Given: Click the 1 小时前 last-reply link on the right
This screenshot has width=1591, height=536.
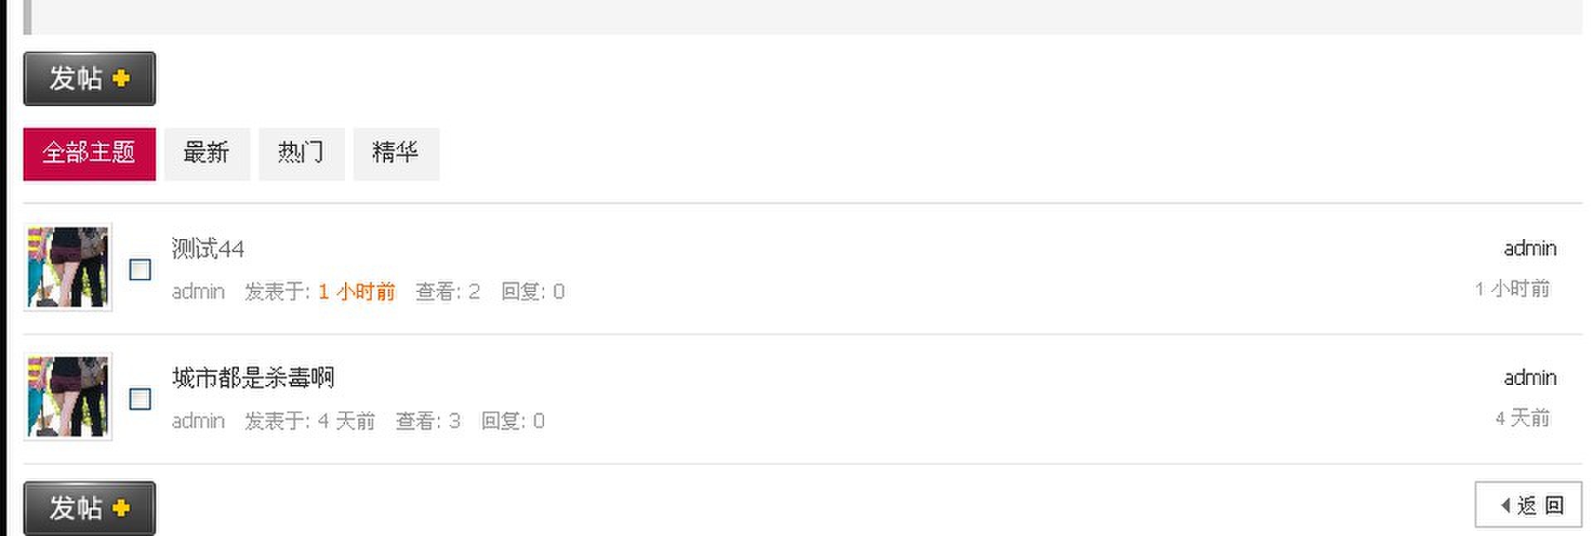Looking at the screenshot, I should click(1512, 289).
